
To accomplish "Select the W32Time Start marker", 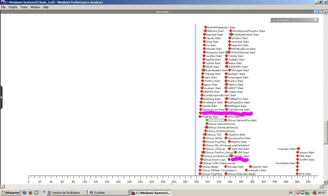I will coord(229,149).
